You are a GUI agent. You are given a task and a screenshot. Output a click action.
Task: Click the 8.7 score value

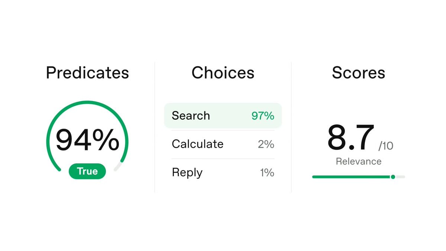[351, 137]
